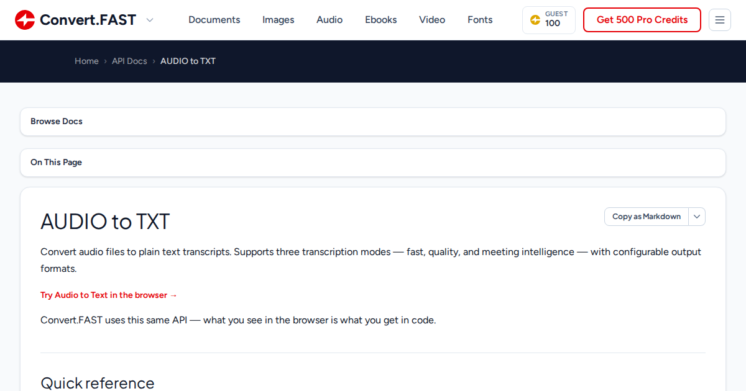Open the Audio menu
Screen dimensions: 746x391
coord(329,20)
